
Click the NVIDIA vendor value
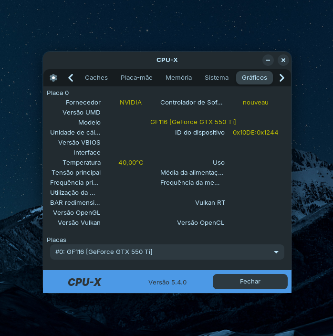(x=131, y=103)
